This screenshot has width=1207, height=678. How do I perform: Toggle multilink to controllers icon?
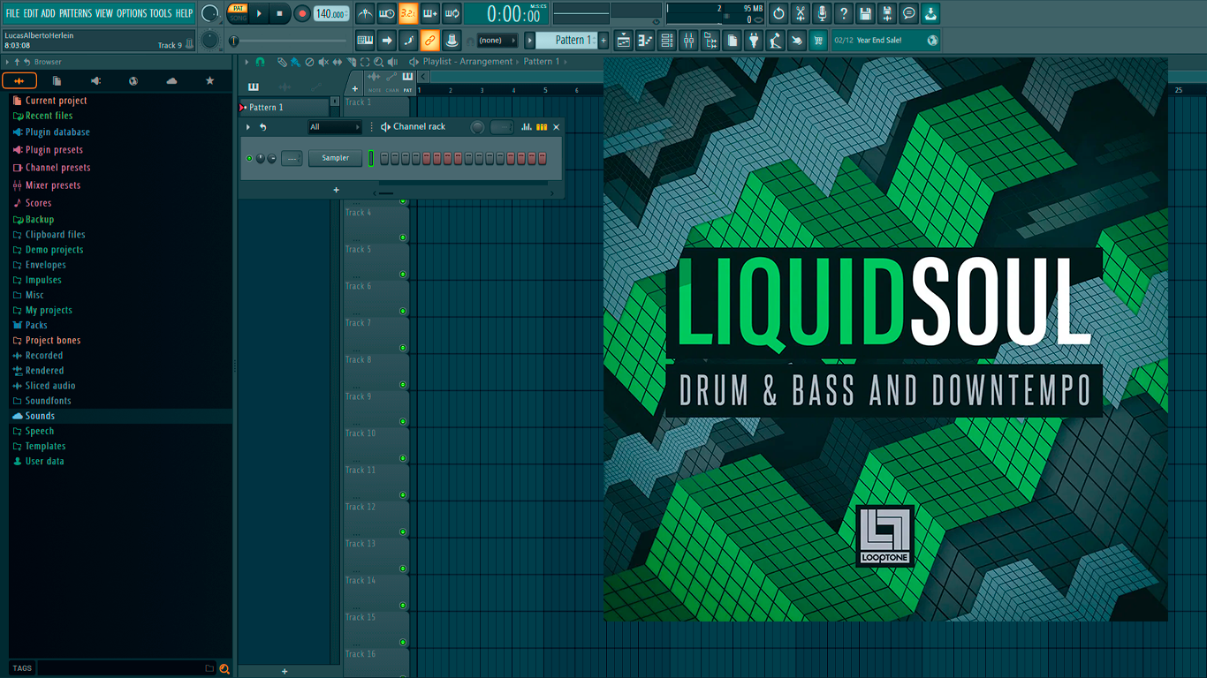coord(452,40)
